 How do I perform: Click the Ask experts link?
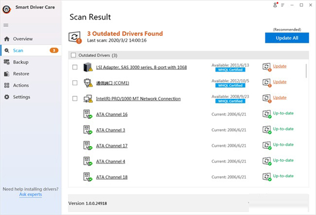(x=31, y=194)
